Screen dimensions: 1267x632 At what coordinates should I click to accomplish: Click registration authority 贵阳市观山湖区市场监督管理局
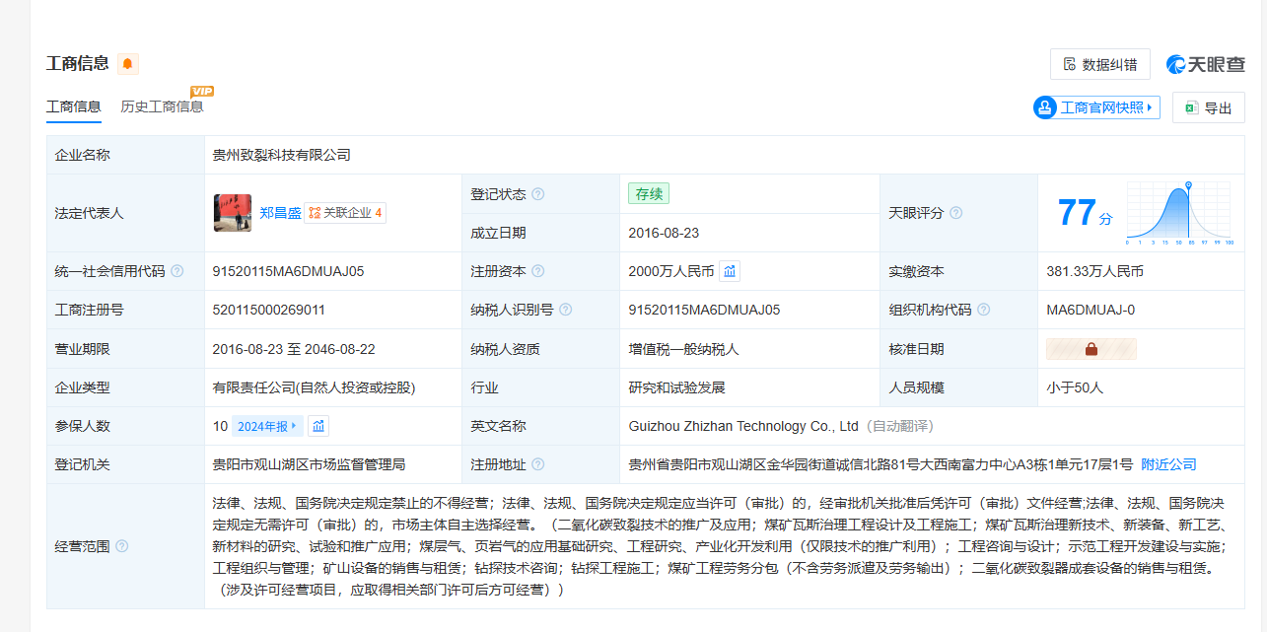click(309, 464)
